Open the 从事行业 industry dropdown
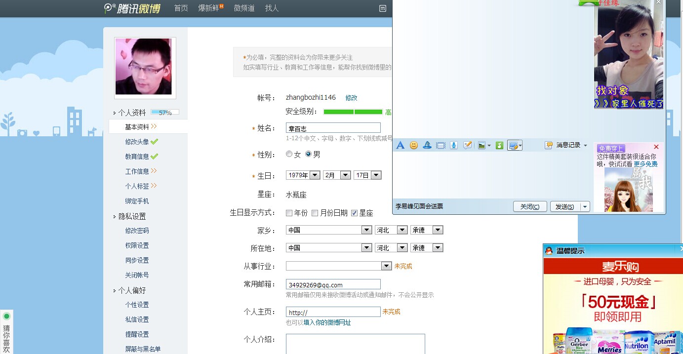This screenshot has height=354, width=683. tap(339, 266)
